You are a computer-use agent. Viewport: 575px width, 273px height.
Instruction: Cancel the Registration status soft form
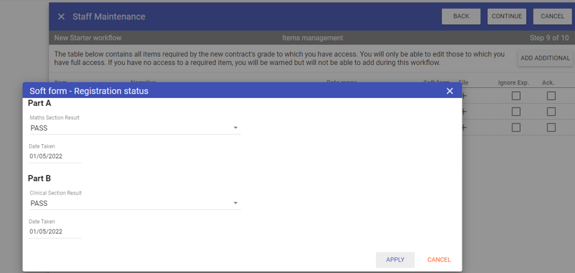(x=439, y=260)
